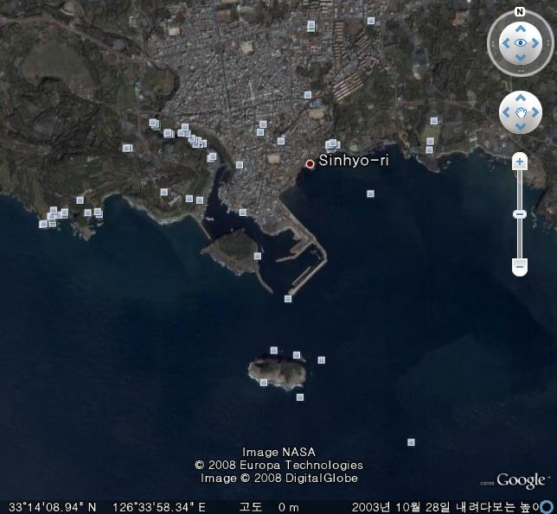Click the eye icon in the look joystick
557x514 pixels.
(x=521, y=43)
